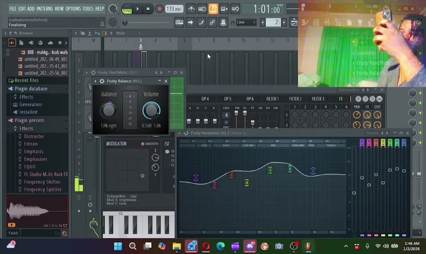Select the browser starred favorites icon
The height and width of the screenshot is (254, 426).
coord(60,43)
